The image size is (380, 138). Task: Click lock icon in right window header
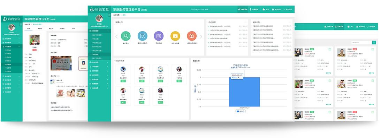click(357, 27)
